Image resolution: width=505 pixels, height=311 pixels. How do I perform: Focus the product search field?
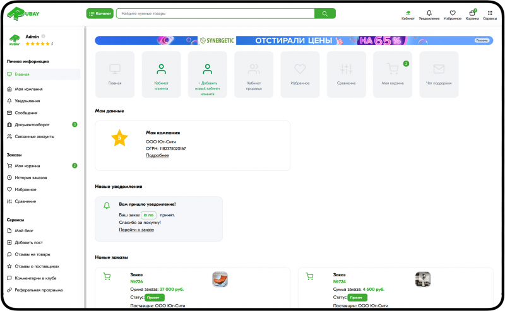pos(215,13)
